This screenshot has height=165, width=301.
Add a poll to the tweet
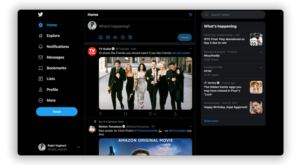pyautogui.click(x=115, y=37)
